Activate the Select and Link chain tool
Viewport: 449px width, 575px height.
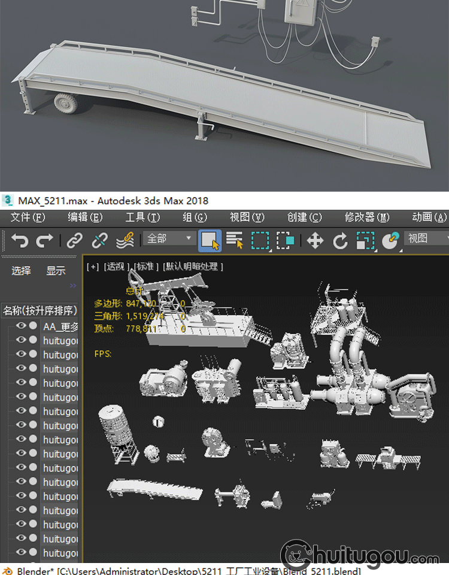click(74, 241)
